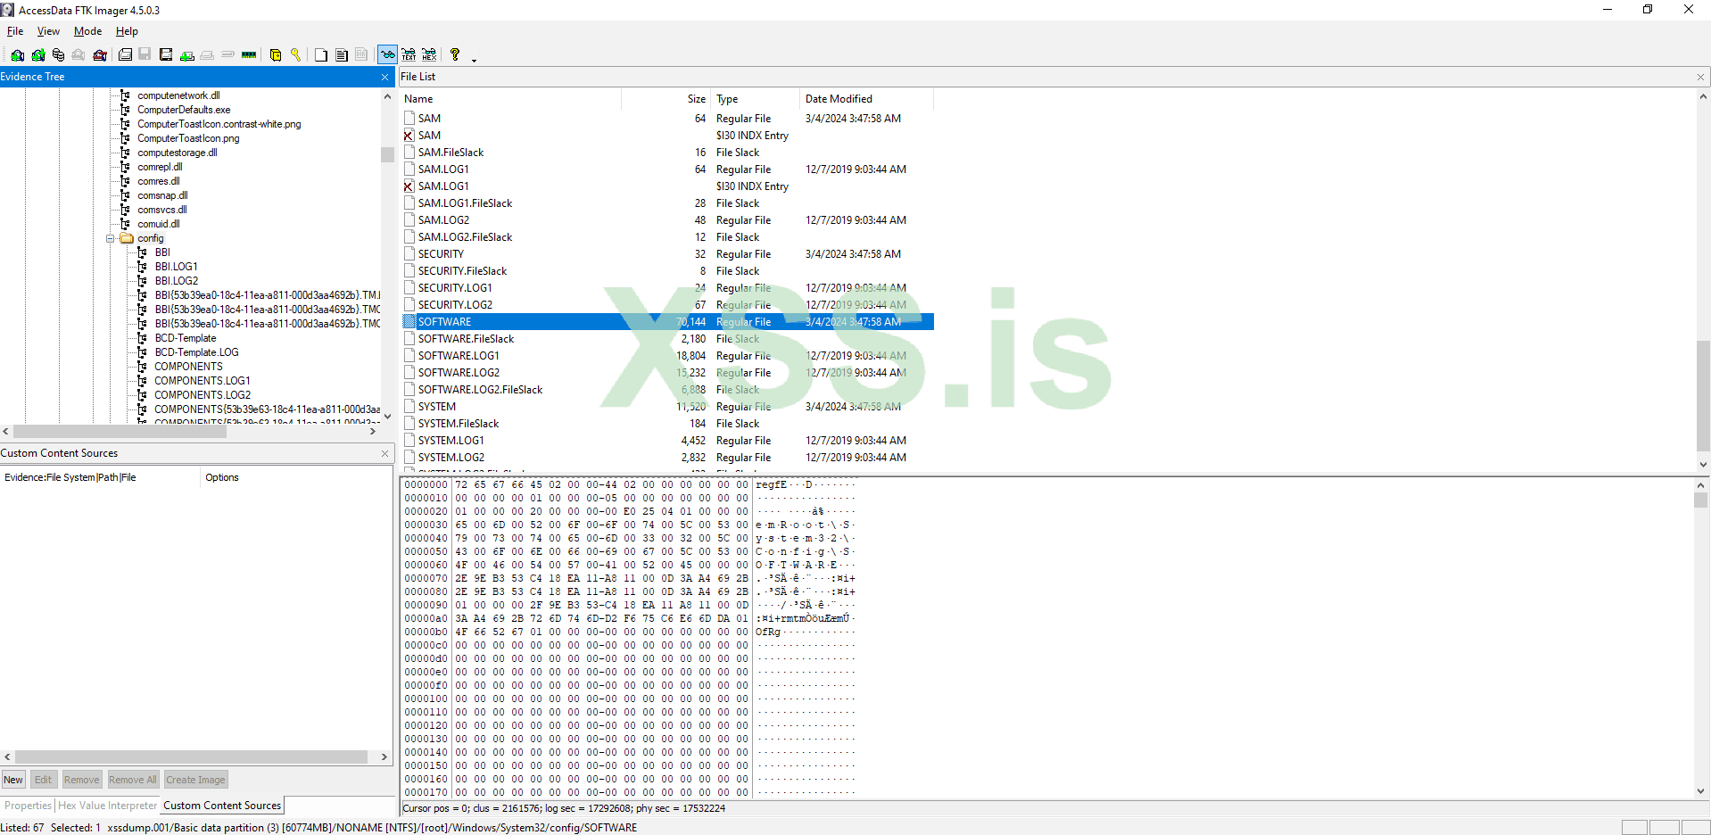Open the File menu

pyautogui.click(x=15, y=31)
